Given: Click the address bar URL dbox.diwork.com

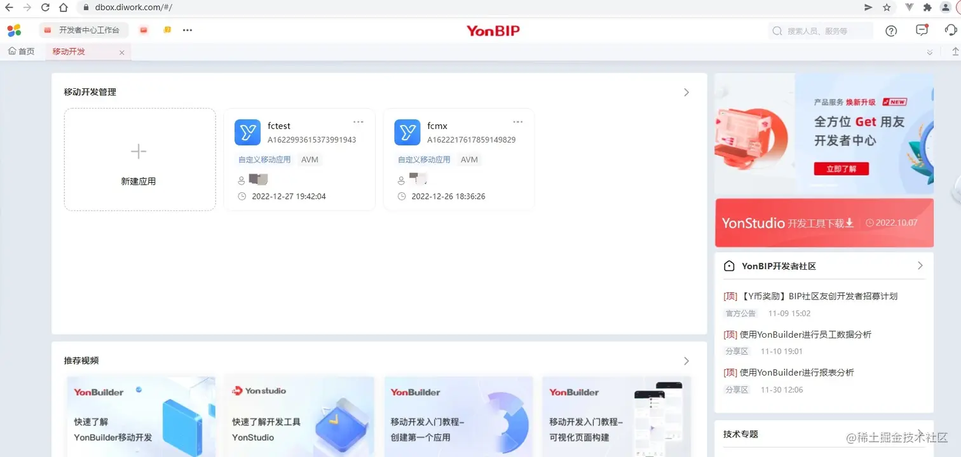Looking at the screenshot, I should (x=133, y=8).
